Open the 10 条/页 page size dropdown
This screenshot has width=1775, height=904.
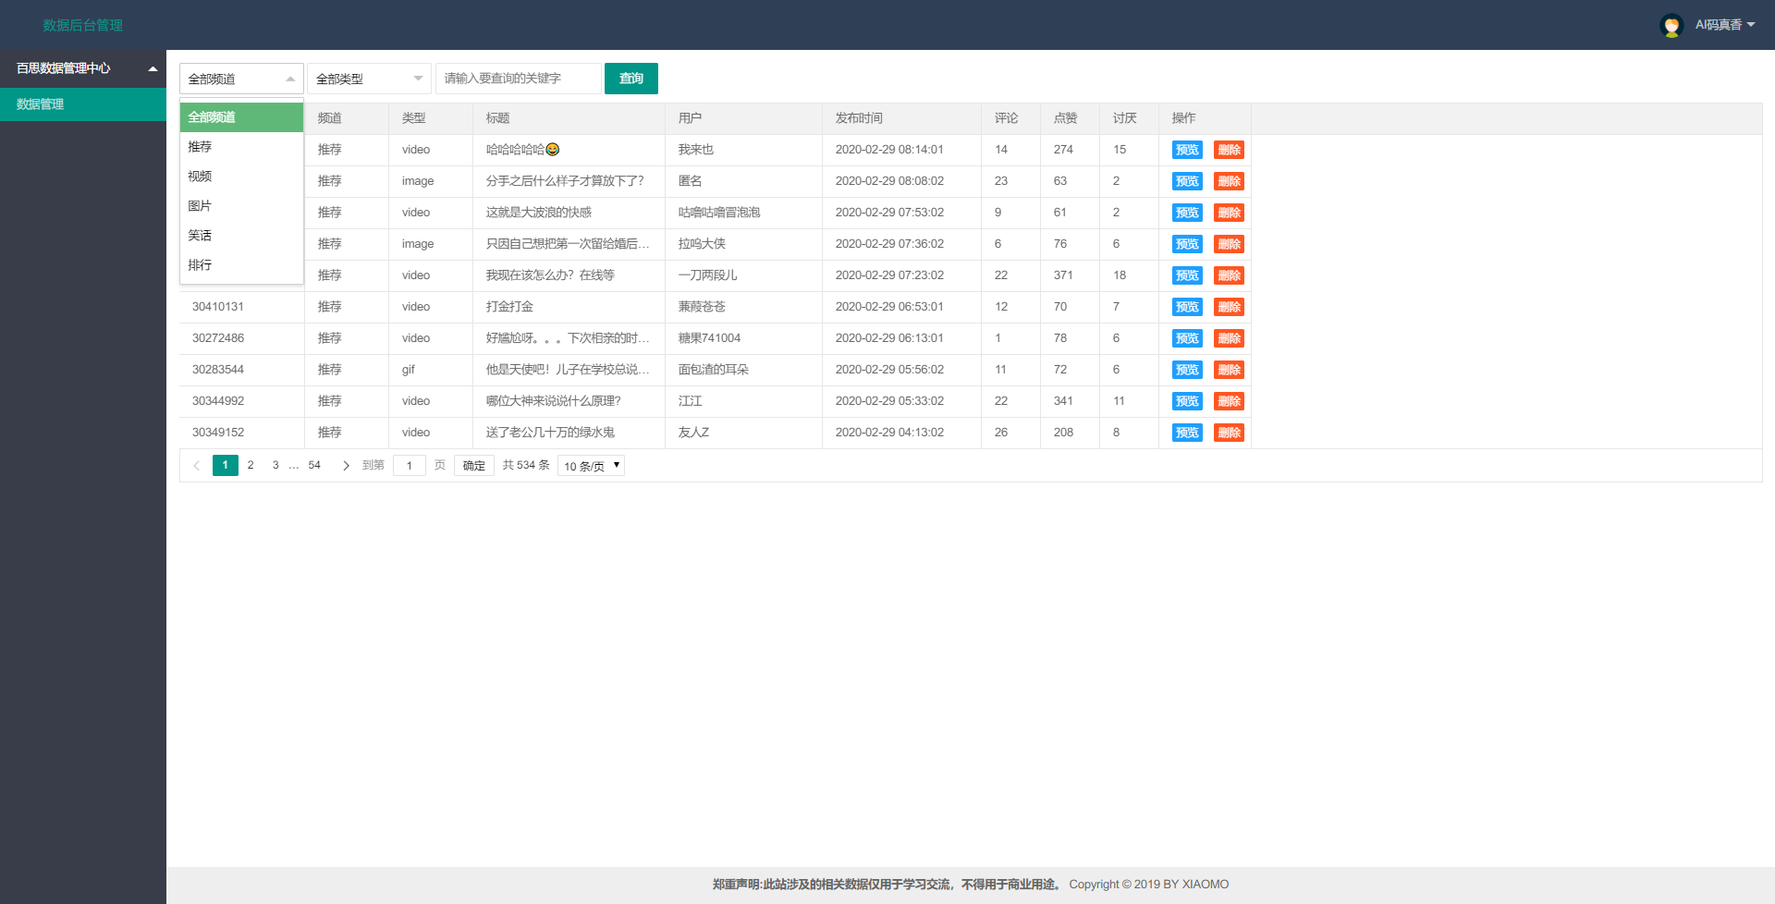[592, 466]
